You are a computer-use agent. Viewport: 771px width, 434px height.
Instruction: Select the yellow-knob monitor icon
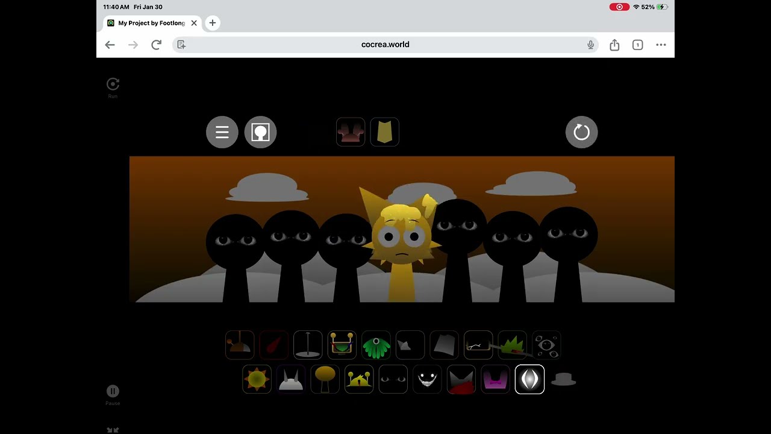click(x=342, y=345)
